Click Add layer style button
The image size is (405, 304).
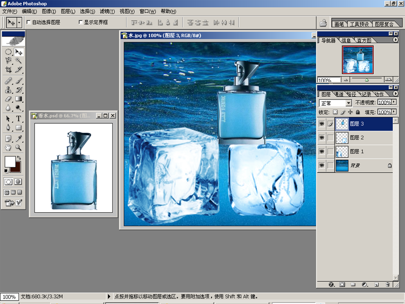coord(332,284)
